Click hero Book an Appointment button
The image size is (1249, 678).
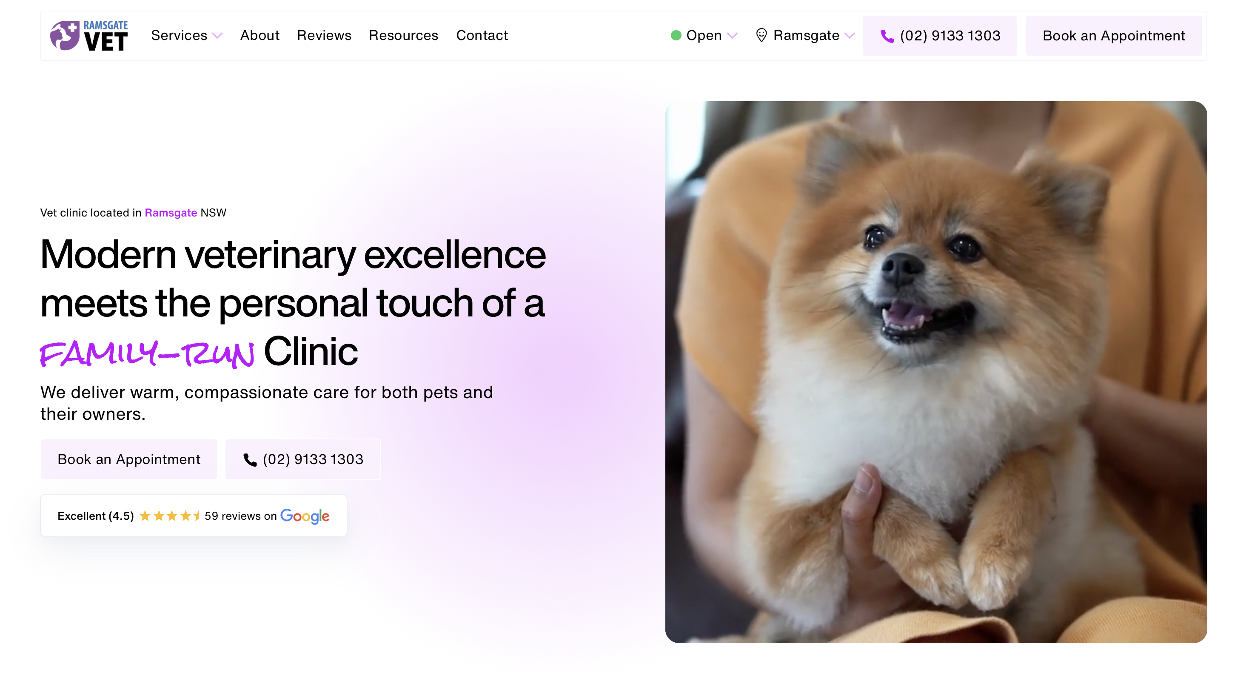click(128, 459)
